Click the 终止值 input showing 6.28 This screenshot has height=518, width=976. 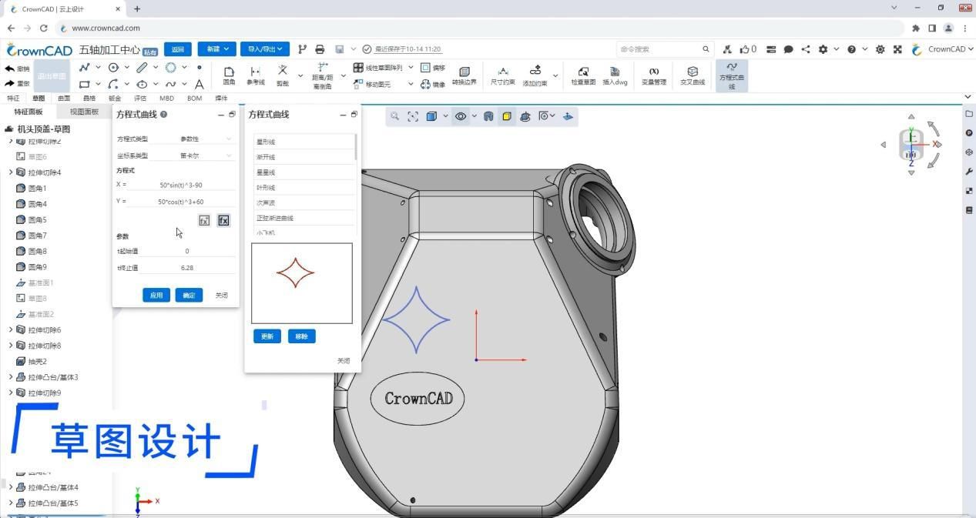187,267
